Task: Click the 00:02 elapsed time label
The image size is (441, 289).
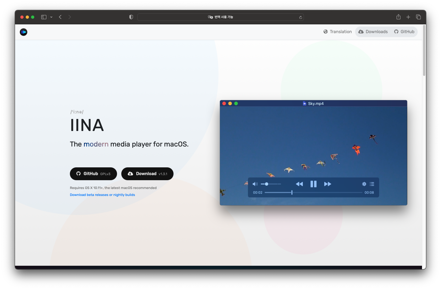Action: (x=258, y=192)
